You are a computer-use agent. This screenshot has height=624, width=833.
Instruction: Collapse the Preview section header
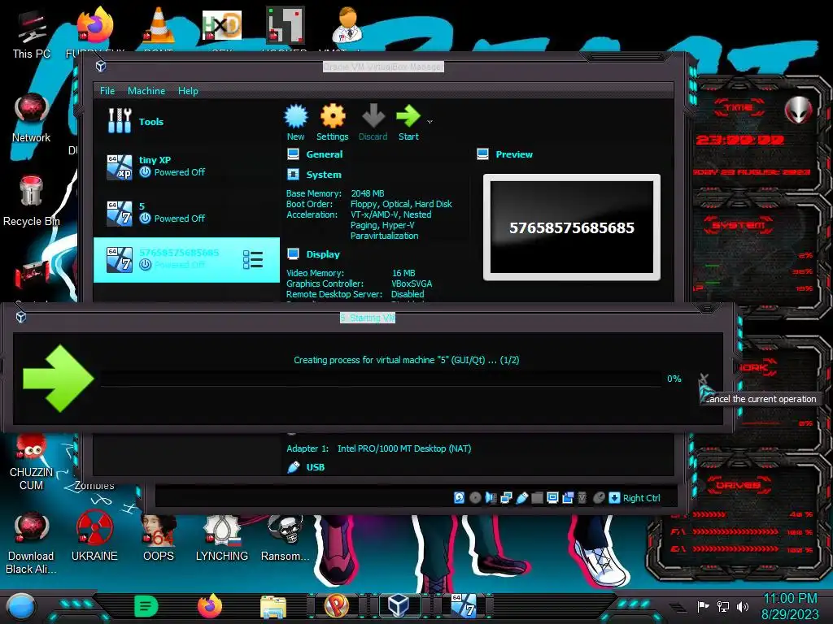point(514,154)
